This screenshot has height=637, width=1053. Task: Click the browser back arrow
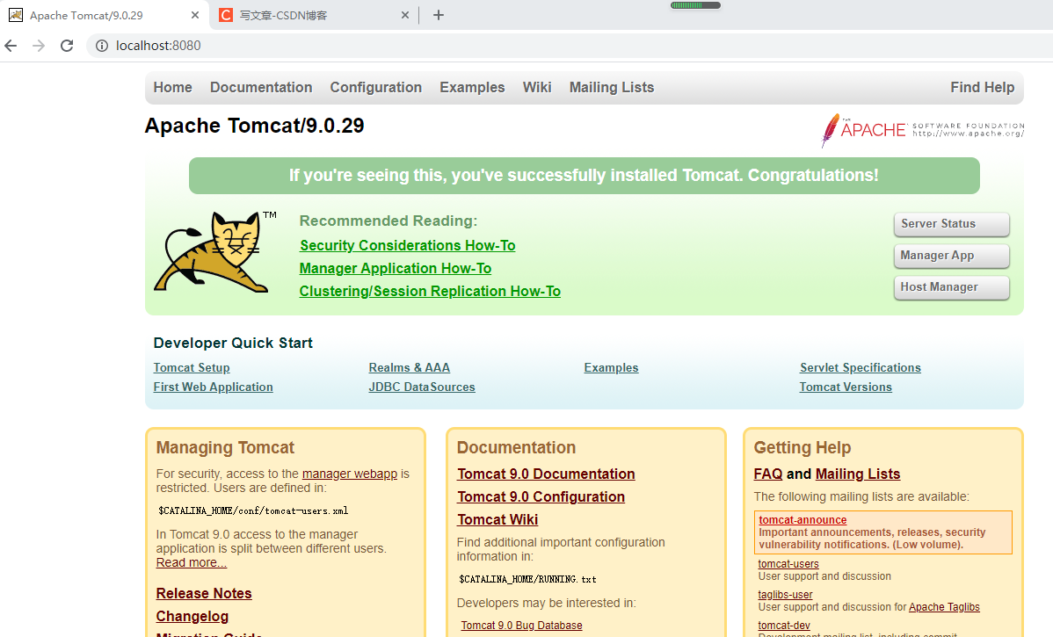[11, 46]
